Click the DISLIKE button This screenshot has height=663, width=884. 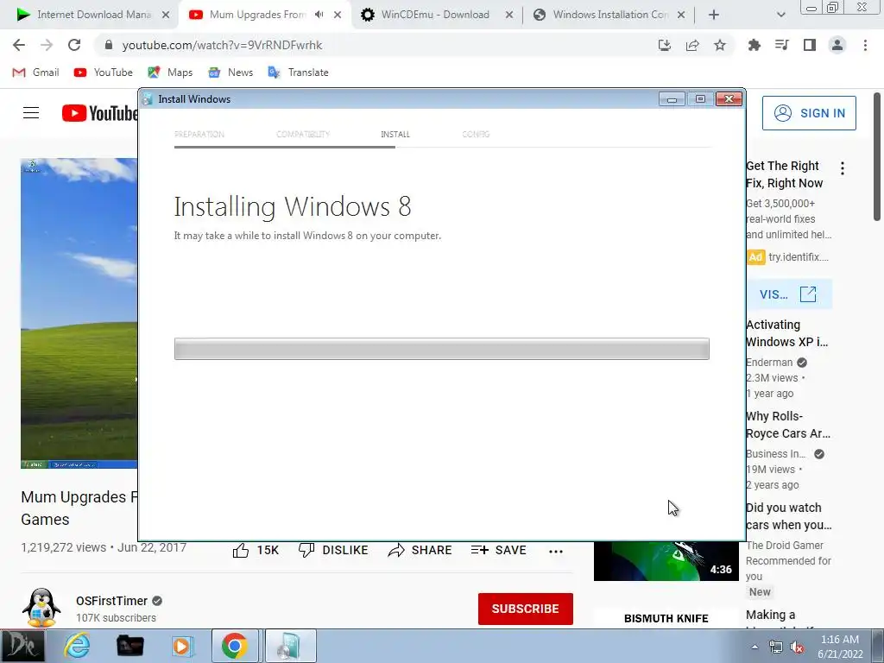click(332, 550)
